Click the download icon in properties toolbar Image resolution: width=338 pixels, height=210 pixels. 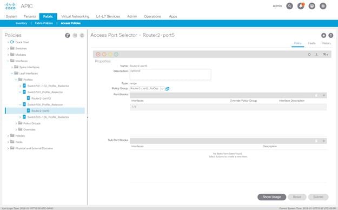(x=316, y=55)
